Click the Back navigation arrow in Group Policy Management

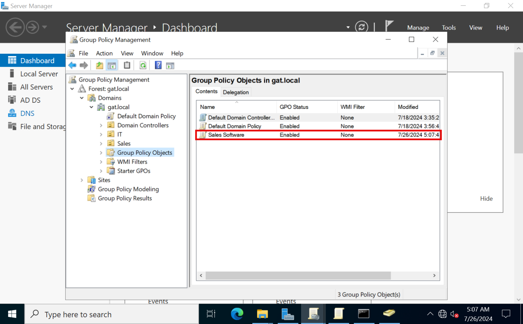pos(72,65)
